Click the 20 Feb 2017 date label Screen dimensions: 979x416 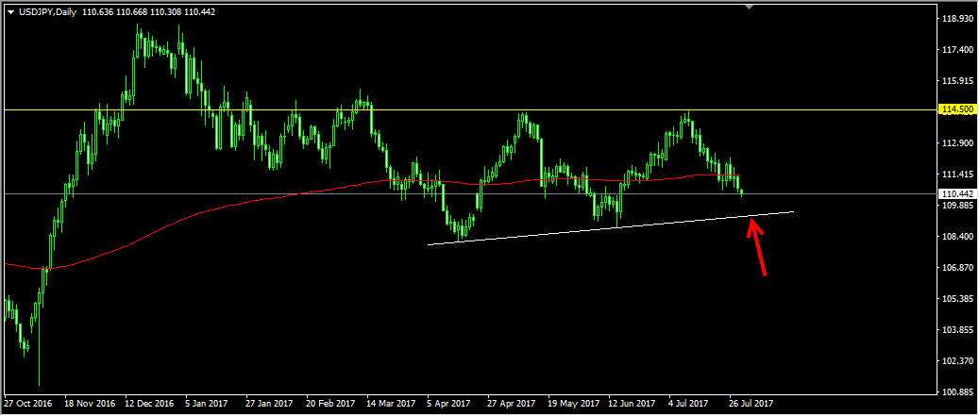pos(331,404)
